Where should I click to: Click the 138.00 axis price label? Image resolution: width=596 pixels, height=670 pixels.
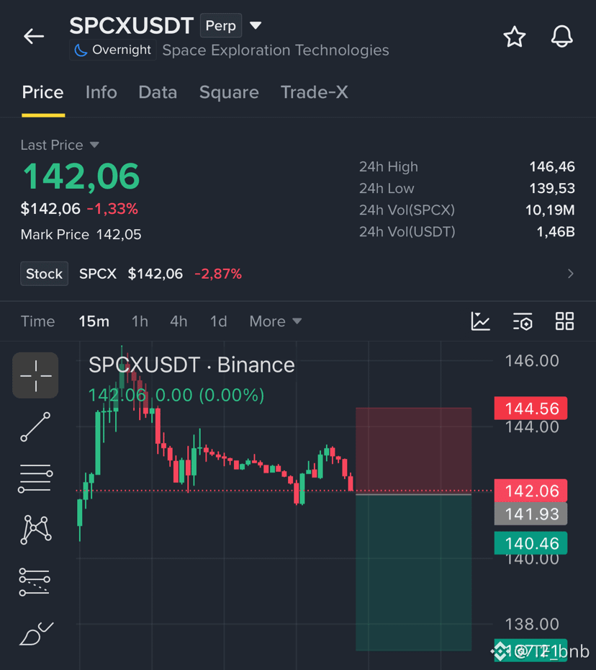532,625
